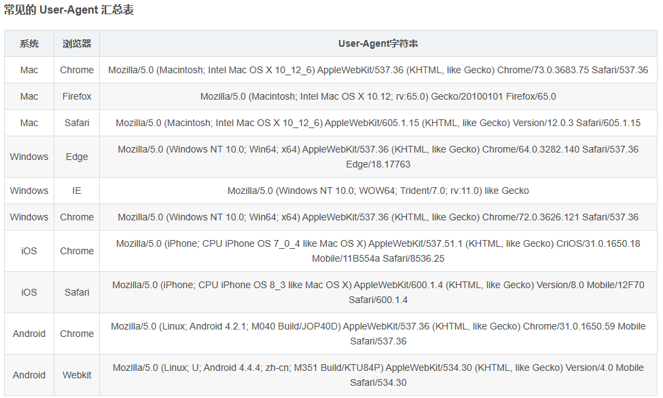Click the user-agent string containing Chrome/73.0.3683.75

(x=378, y=70)
